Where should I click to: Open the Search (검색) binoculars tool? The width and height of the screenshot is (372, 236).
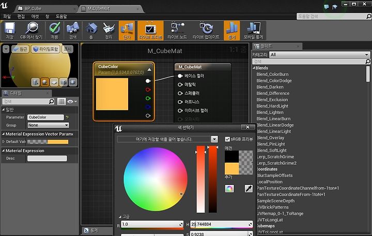coord(73,30)
